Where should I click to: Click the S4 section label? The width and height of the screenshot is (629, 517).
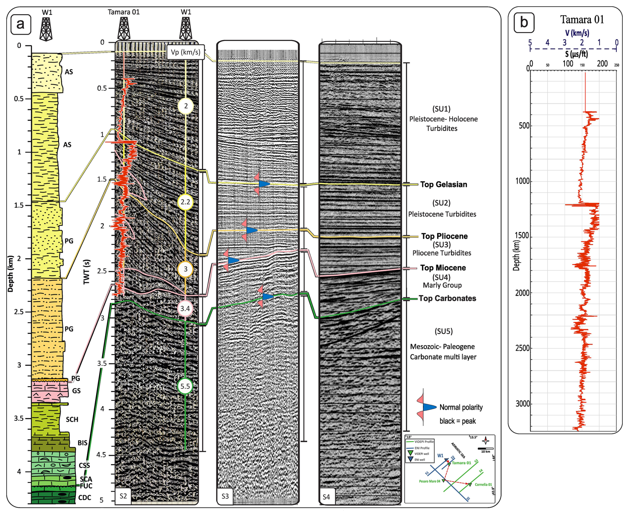(x=326, y=497)
